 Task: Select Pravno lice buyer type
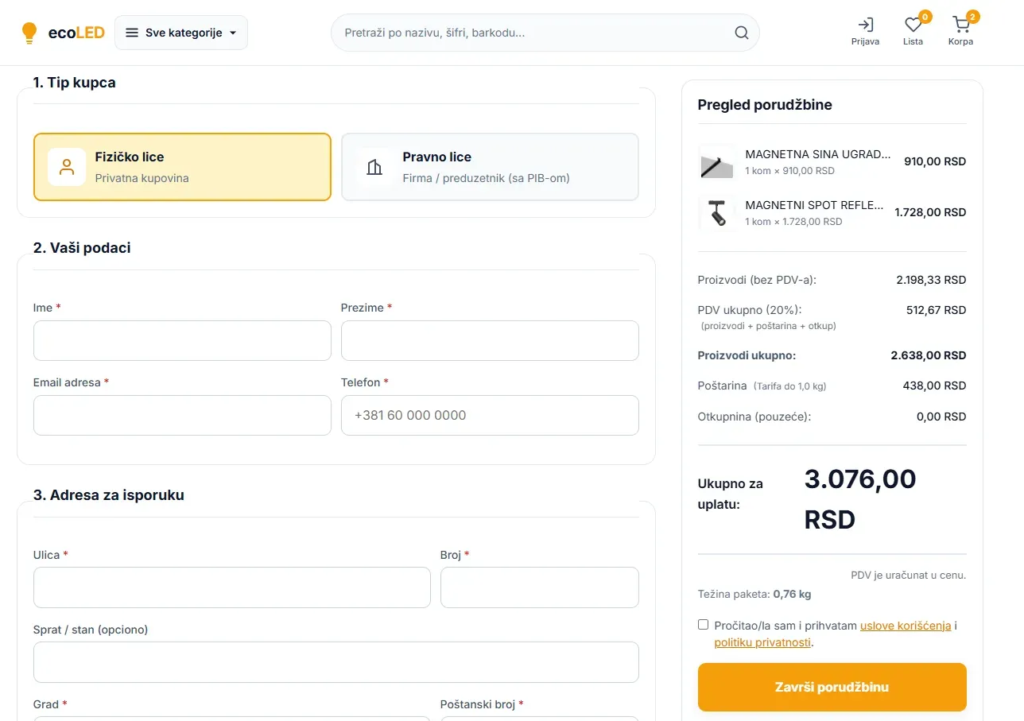490,167
